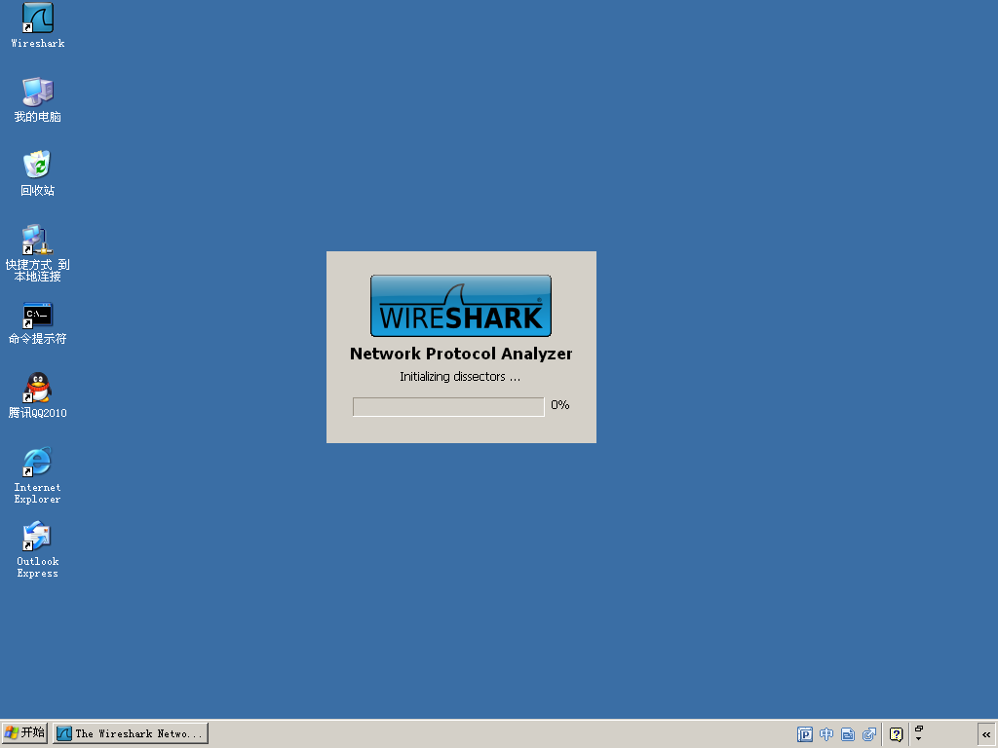
Task: Select the Outlook Express desktop shortcut
Action: (x=38, y=550)
